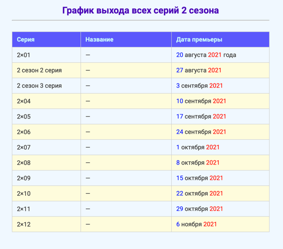Click the heading 'График выхода всех серий 2 сезона'
The width and height of the screenshot is (283, 249).
coord(140,11)
